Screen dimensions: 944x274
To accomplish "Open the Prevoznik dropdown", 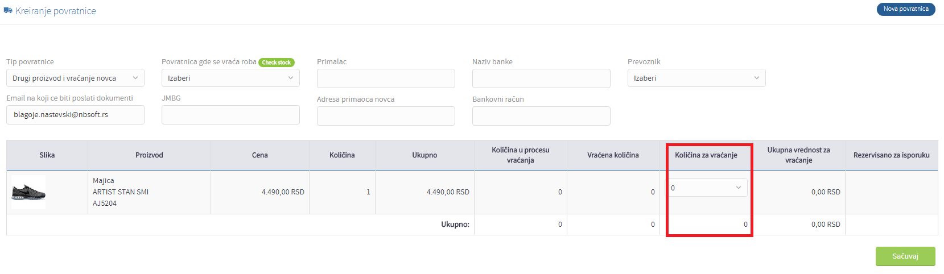I will pos(696,78).
